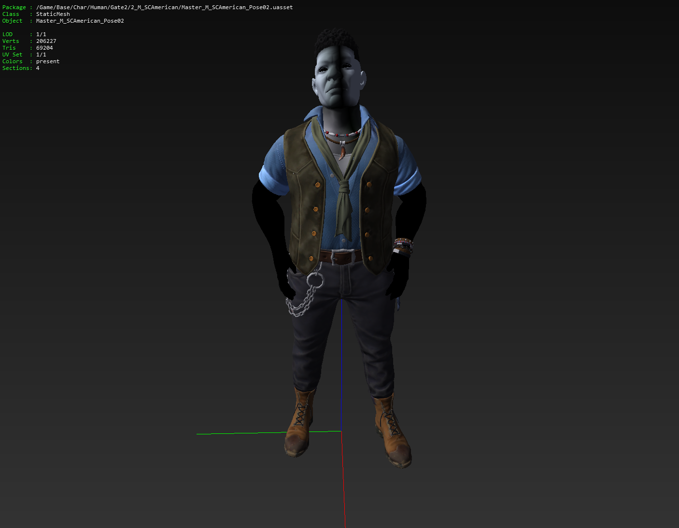This screenshot has height=528, width=679.
Task: Click the brown leather belt buckle
Action: [x=334, y=258]
